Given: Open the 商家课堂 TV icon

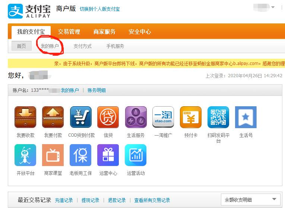Looking at the screenshot, I should pos(53,155).
